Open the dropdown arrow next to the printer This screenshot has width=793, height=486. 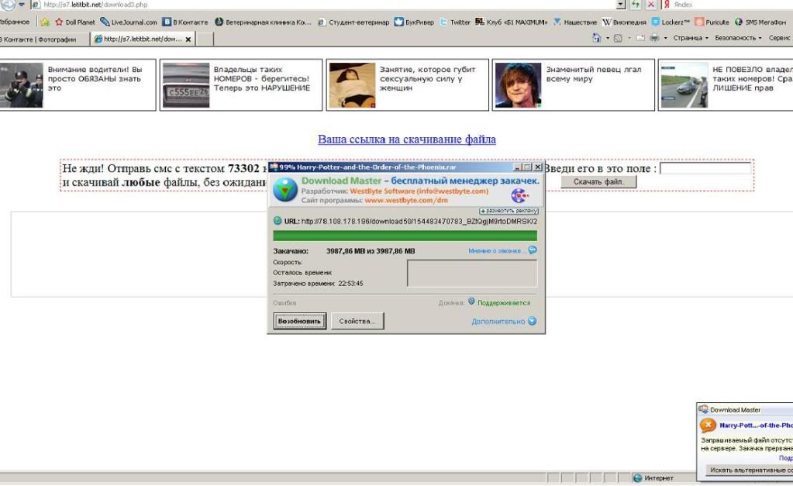click(x=665, y=38)
